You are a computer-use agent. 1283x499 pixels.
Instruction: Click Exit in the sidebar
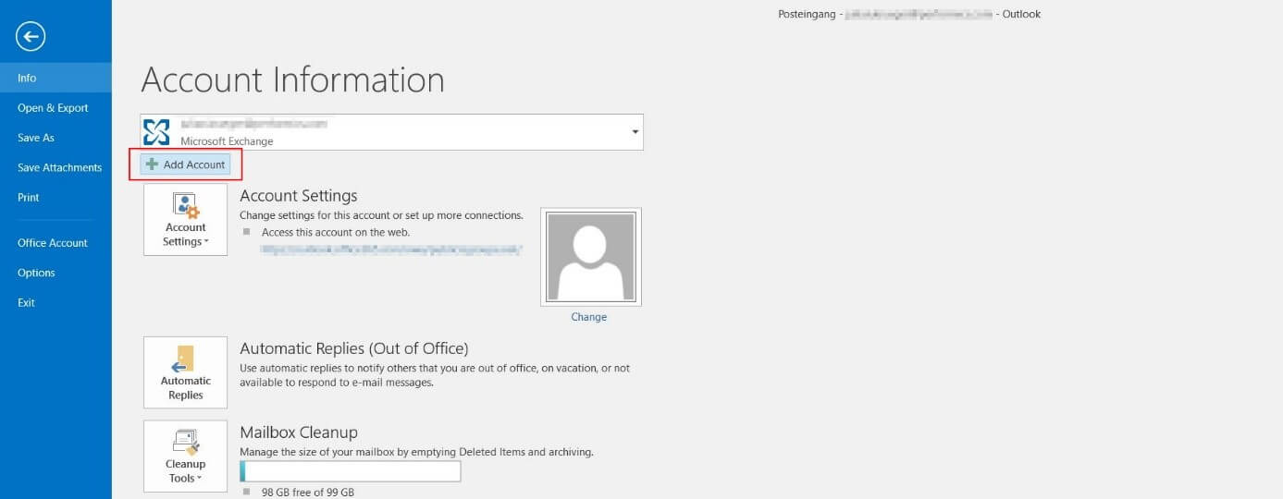(x=56, y=302)
